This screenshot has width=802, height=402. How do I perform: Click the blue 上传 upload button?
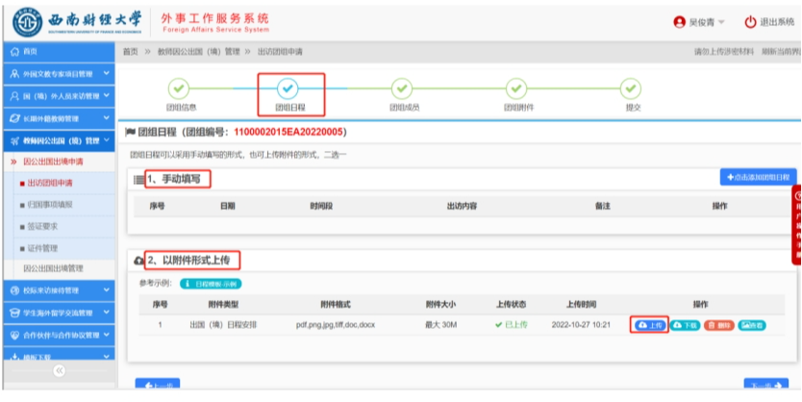coord(649,325)
